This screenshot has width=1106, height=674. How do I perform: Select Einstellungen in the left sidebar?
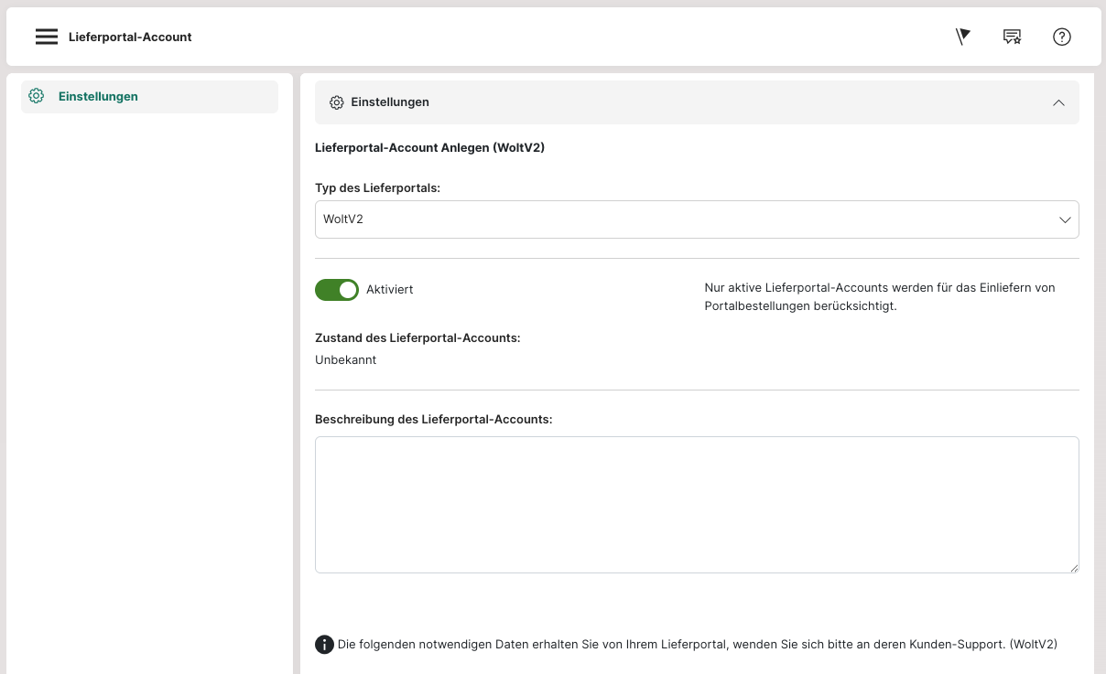pos(98,96)
